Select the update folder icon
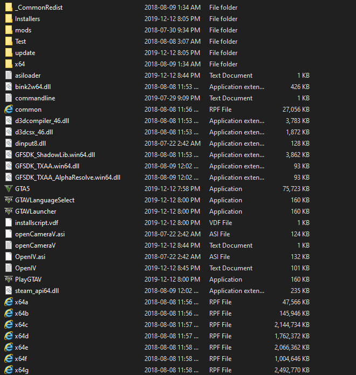The height and width of the screenshot is (375, 356). pos(9,53)
